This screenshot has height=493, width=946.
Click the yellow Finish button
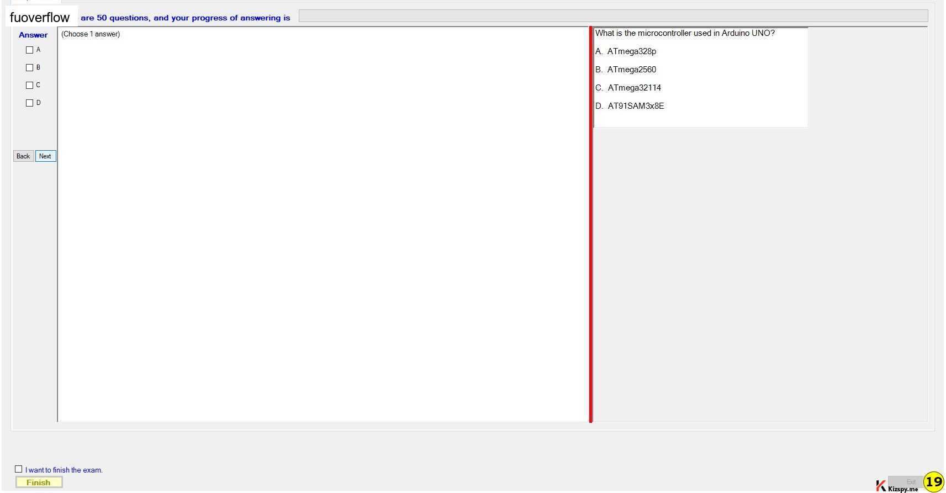pyautogui.click(x=39, y=483)
